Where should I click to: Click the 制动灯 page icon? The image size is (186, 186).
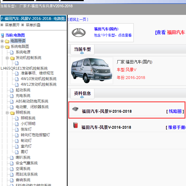17,141
